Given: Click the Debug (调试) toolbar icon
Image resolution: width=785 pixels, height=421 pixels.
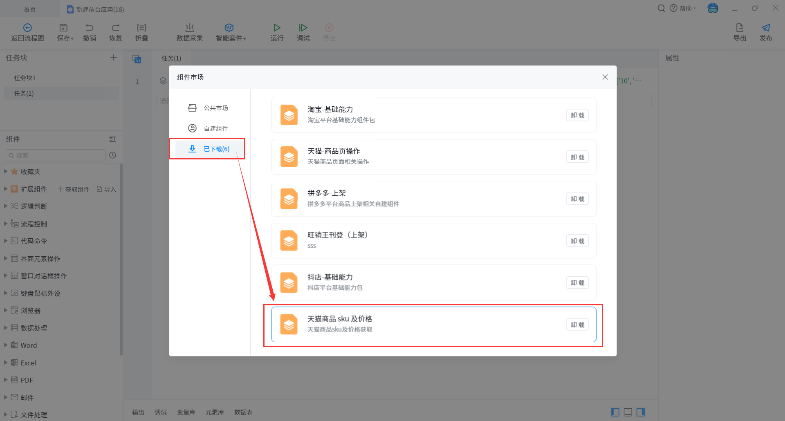Looking at the screenshot, I should click(x=303, y=28).
